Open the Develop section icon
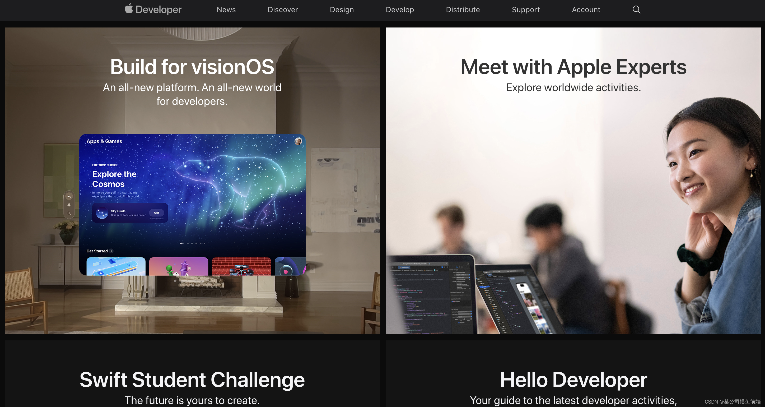 400,9
